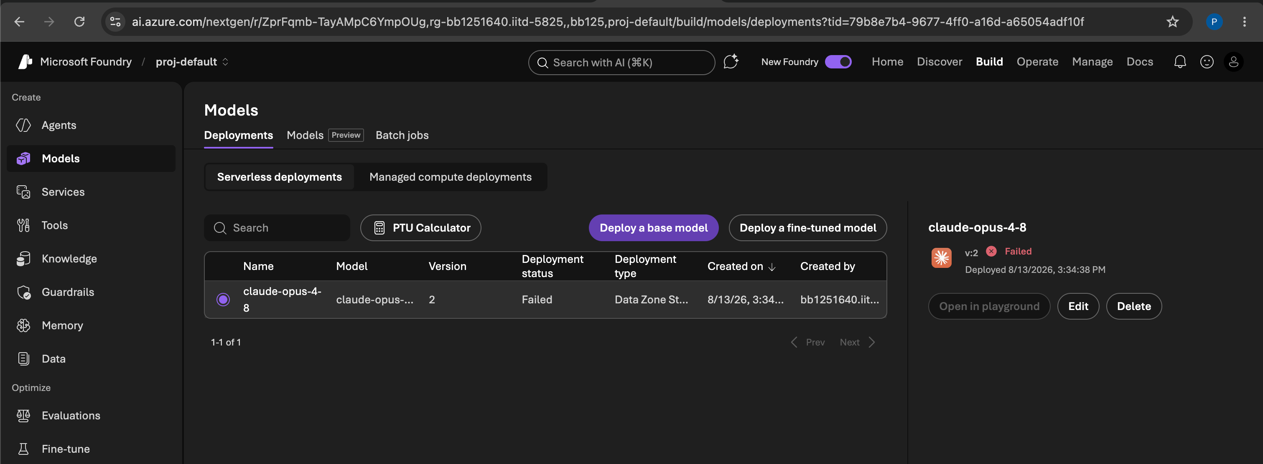Click the browser address bar URL
This screenshot has height=464, width=1263.
coord(608,22)
